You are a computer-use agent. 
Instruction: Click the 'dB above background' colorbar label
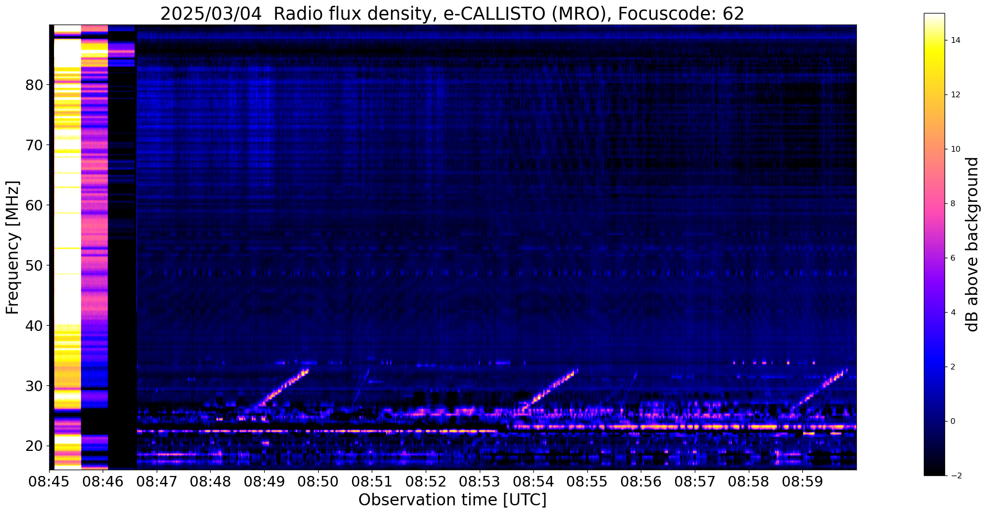click(x=973, y=244)
